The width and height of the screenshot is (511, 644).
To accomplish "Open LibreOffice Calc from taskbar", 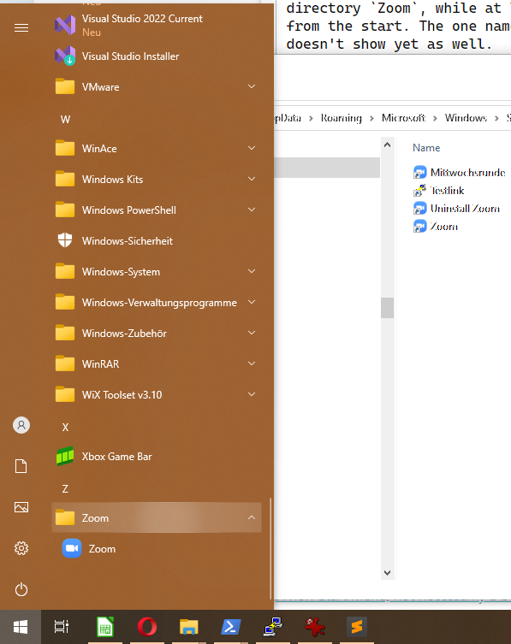I will pos(104,627).
